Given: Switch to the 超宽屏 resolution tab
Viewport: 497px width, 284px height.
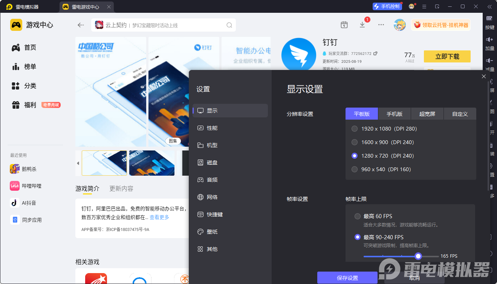Looking at the screenshot, I should coord(427,114).
